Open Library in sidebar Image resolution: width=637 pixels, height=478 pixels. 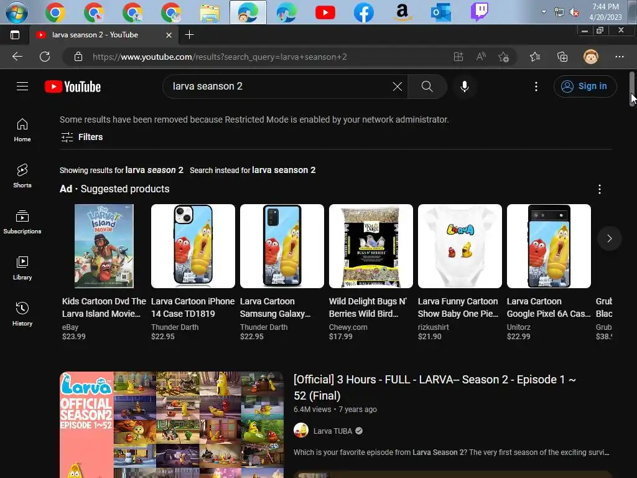point(22,268)
